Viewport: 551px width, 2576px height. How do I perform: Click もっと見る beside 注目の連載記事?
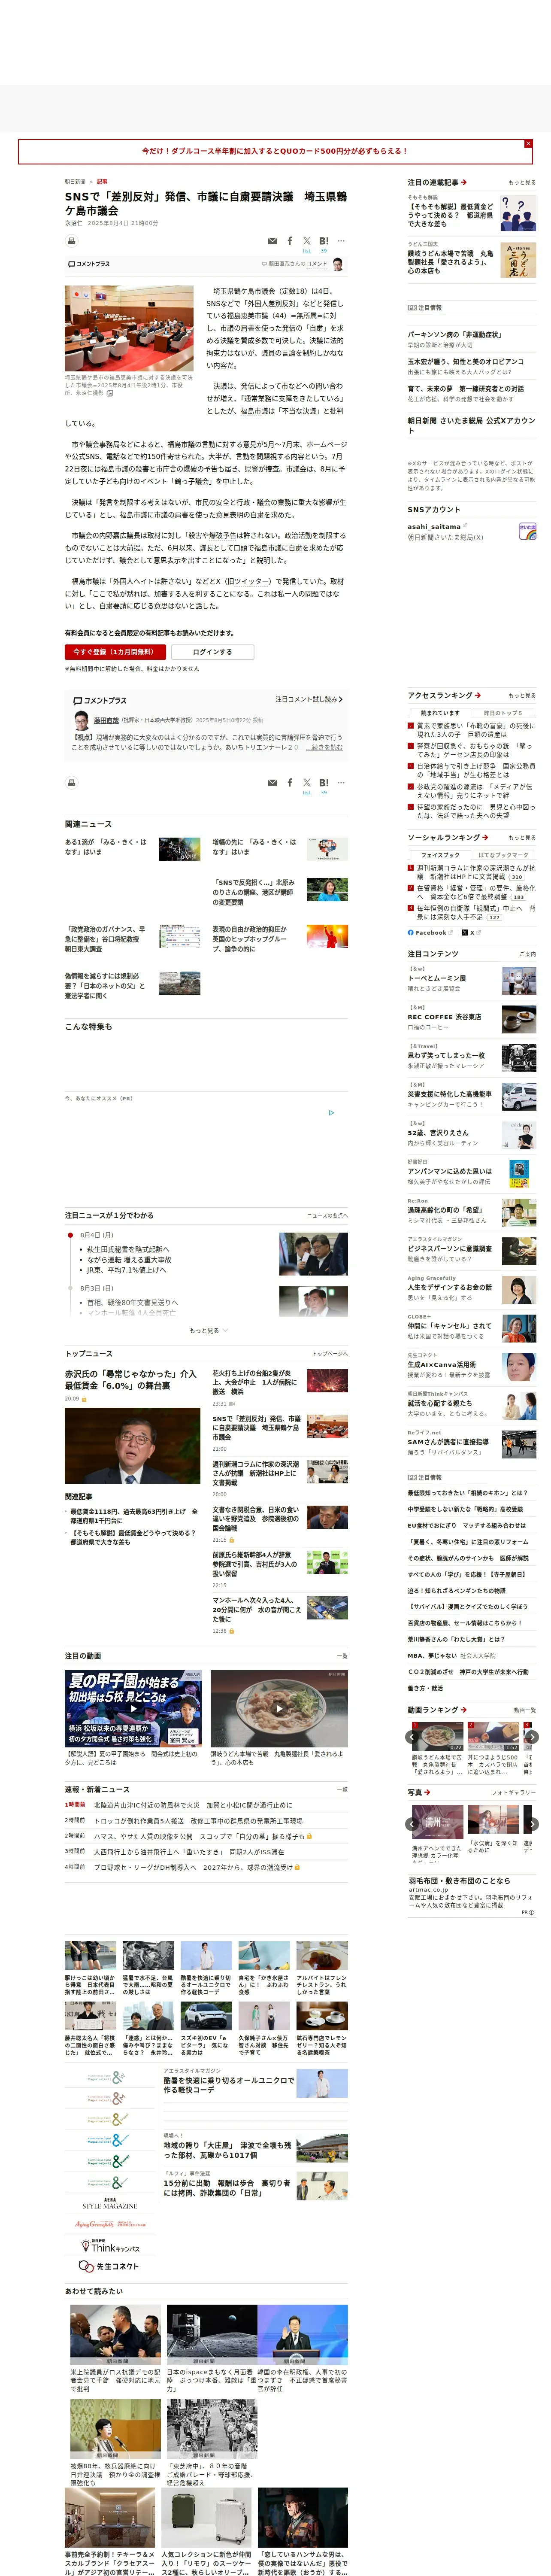tap(522, 183)
